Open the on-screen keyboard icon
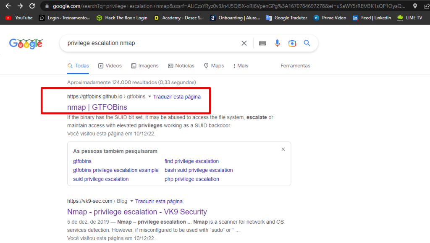430x243 pixels. pos(262,43)
